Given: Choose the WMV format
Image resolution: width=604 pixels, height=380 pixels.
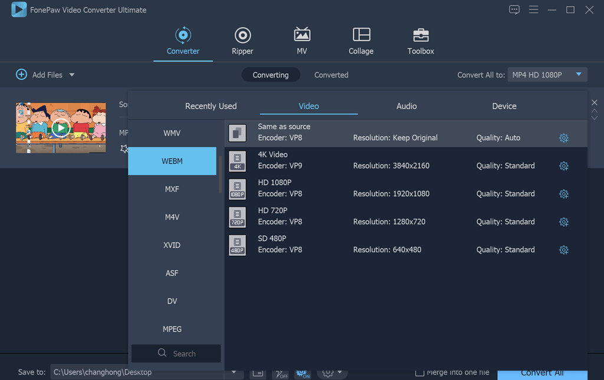Looking at the screenshot, I should 172,133.
